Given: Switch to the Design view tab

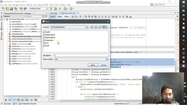Looking at the screenshot, I should [60, 17].
